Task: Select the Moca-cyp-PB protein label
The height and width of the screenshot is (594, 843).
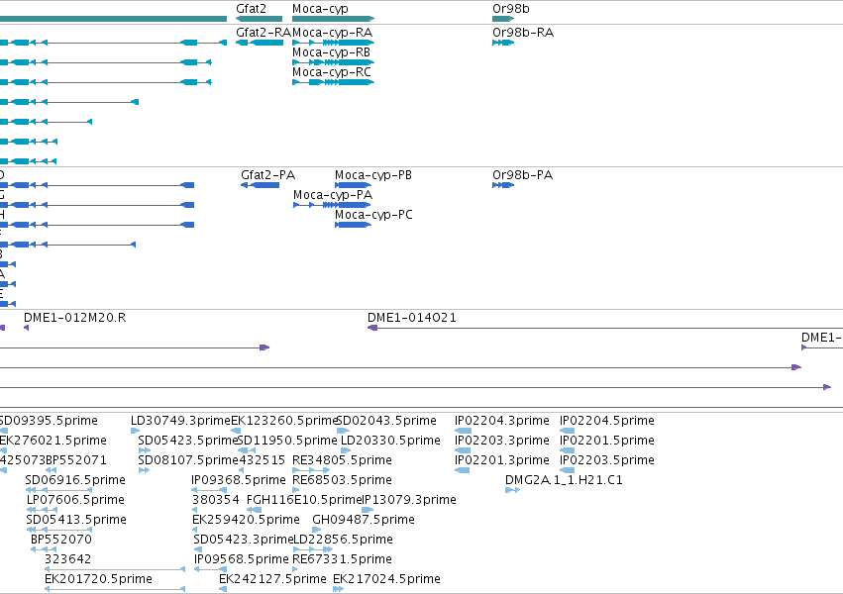Action: tap(373, 175)
